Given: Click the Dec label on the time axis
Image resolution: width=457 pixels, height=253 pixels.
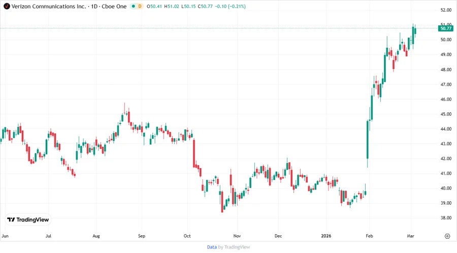Looking at the screenshot, I should (x=278, y=236).
